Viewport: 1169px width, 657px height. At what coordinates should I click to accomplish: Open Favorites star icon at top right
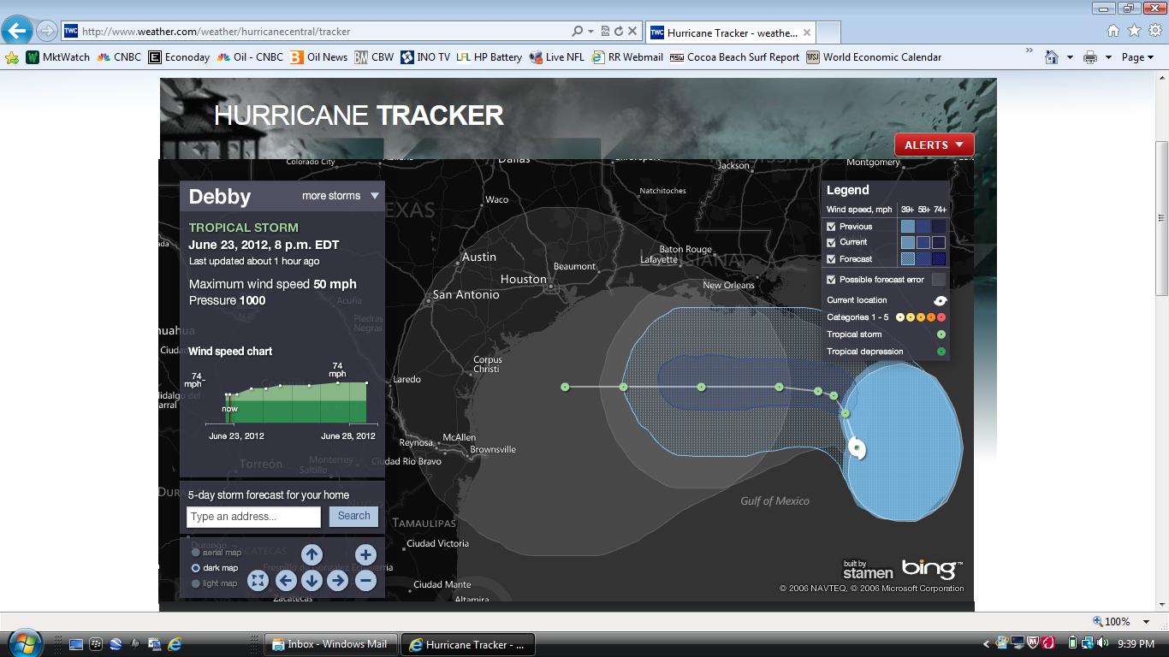[1134, 31]
